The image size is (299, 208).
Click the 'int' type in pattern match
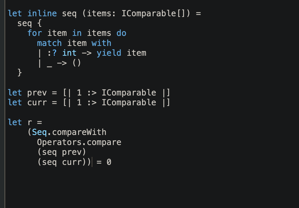69,53
